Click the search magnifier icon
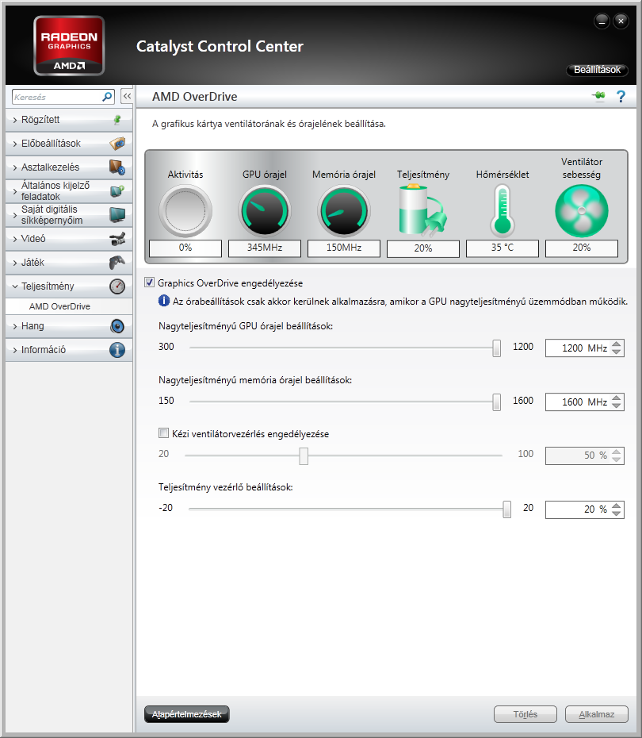The image size is (642, 738). pos(107,97)
